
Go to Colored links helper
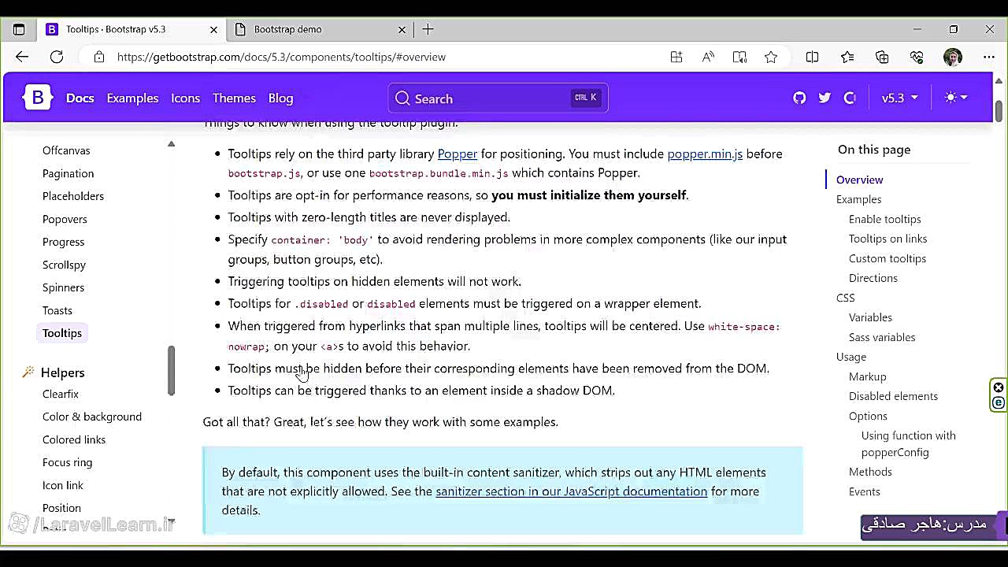[x=74, y=439]
